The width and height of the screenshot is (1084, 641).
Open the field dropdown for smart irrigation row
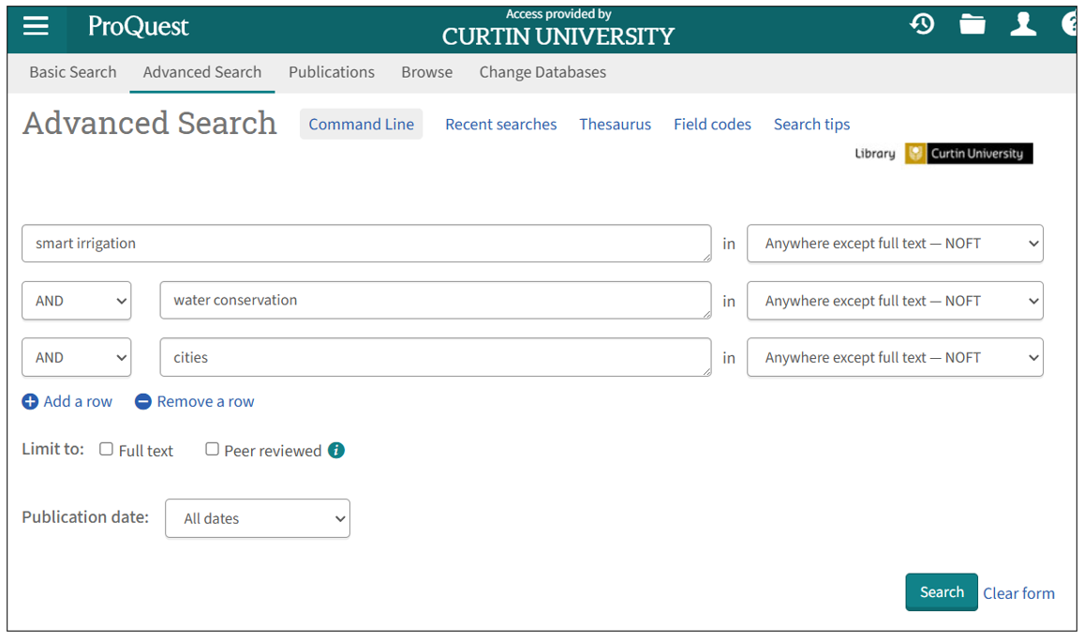[894, 243]
